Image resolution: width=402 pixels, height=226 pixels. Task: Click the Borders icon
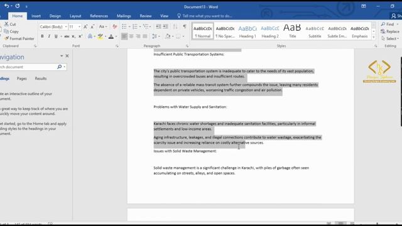[178, 36]
